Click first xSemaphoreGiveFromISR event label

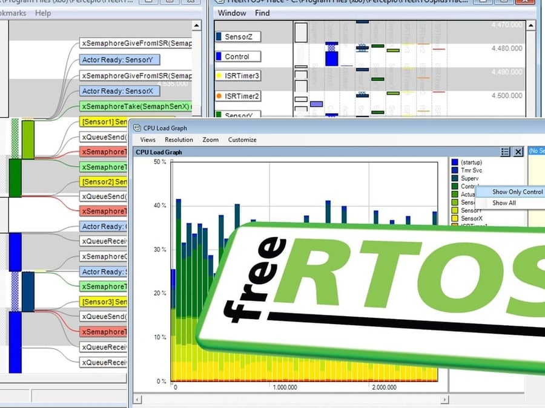pyautogui.click(x=136, y=44)
